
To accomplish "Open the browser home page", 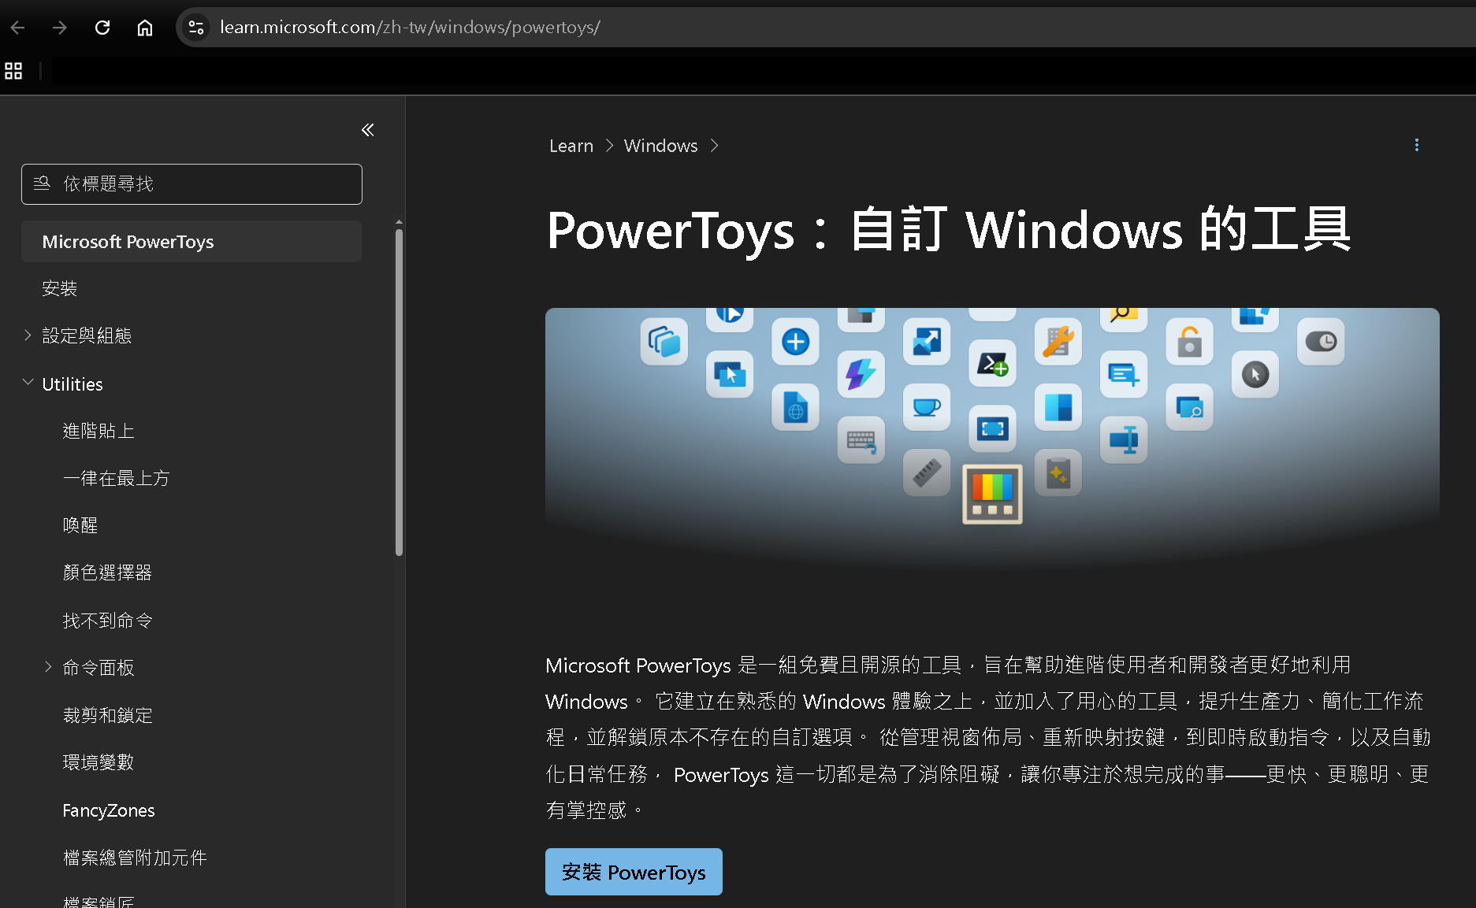I will click(145, 28).
